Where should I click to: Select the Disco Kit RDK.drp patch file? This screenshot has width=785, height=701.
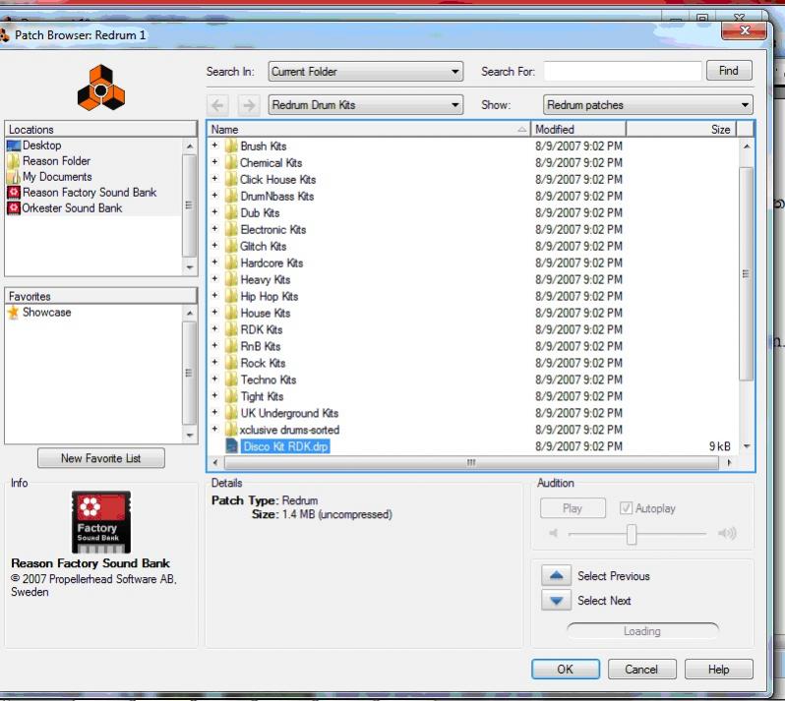285,446
